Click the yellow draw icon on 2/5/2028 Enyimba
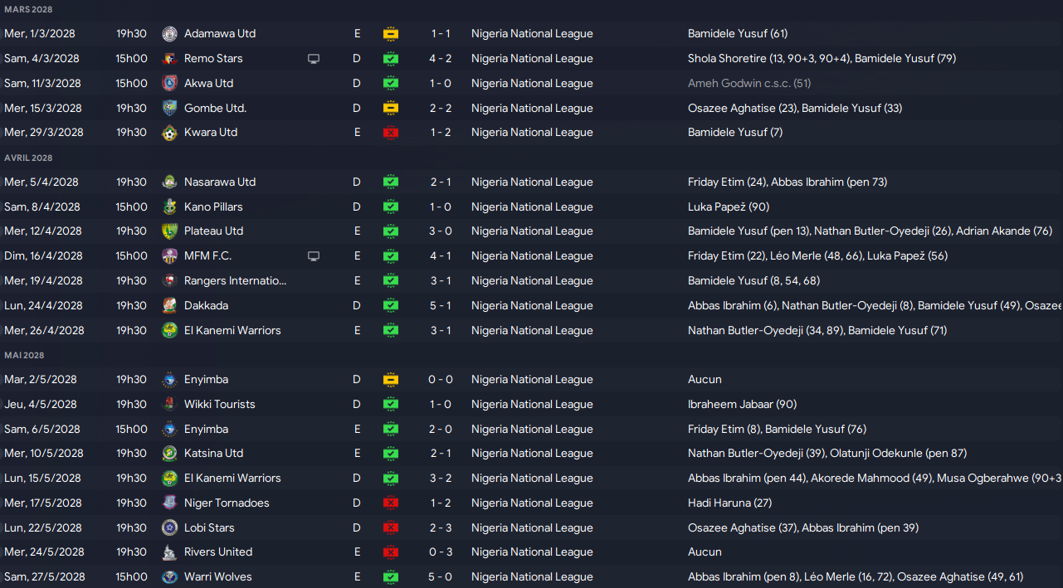The height and width of the screenshot is (588, 1063). click(x=391, y=380)
